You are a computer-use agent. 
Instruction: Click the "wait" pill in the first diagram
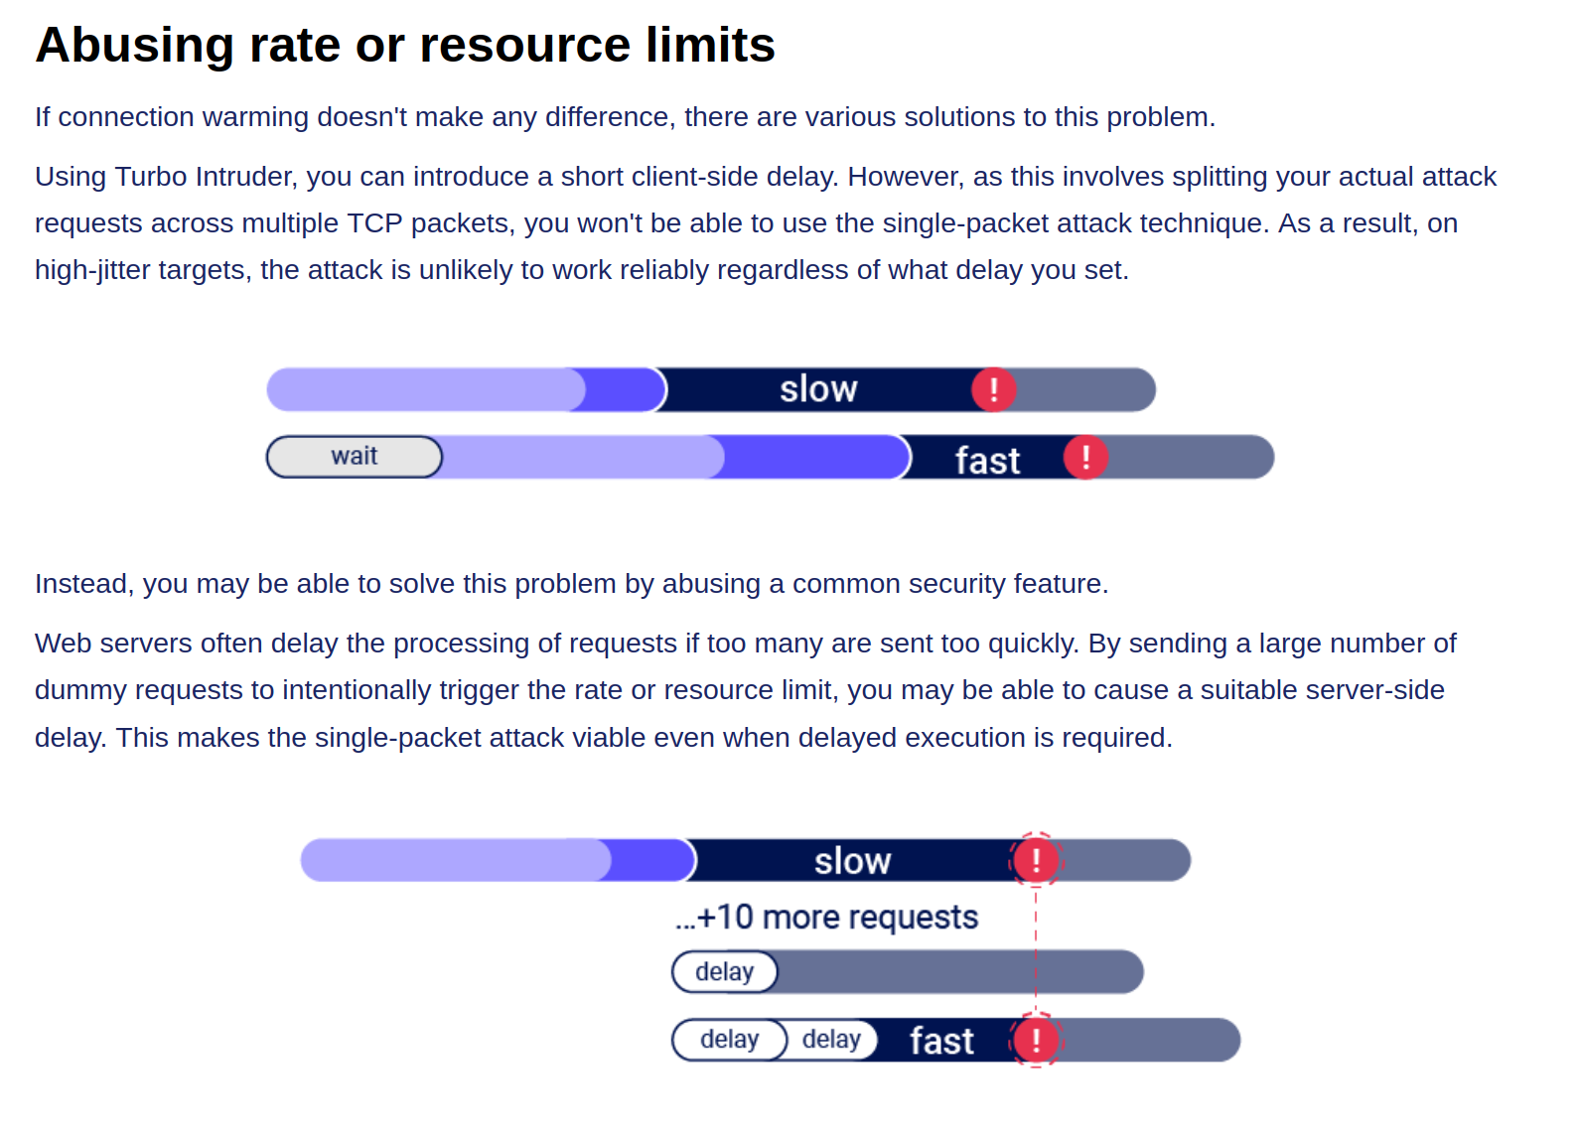(x=355, y=457)
